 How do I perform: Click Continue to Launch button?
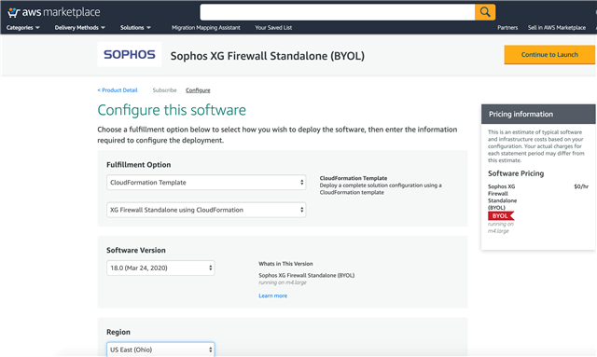(x=549, y=54)
